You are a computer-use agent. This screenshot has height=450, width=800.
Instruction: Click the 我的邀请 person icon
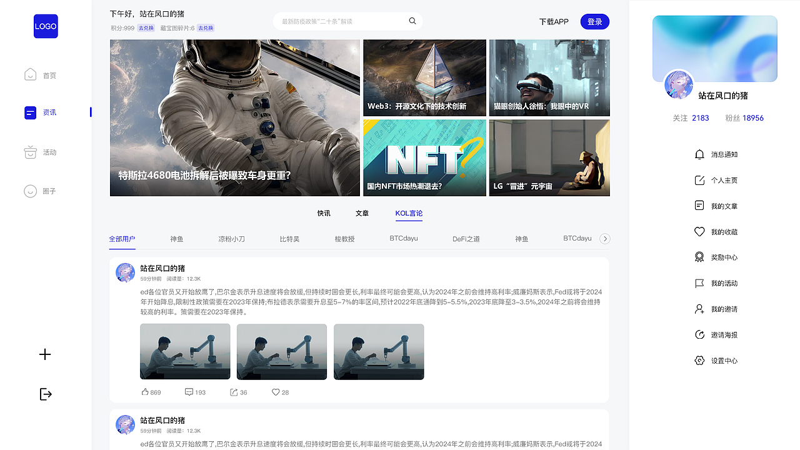[699, 309]
